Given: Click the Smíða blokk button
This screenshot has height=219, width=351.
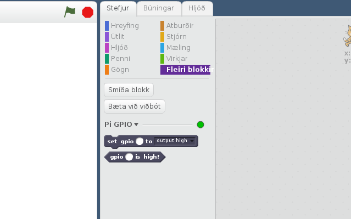Looking at the screenshot, I should tap(129, 90).
